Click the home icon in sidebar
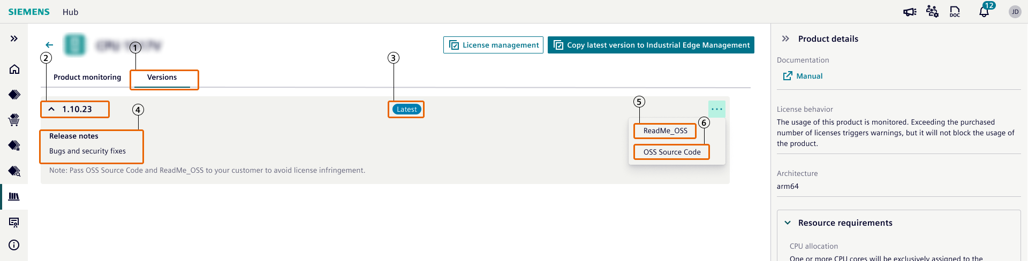Image resolution: width=1028 pixels, height=261 pixels. 14,69
